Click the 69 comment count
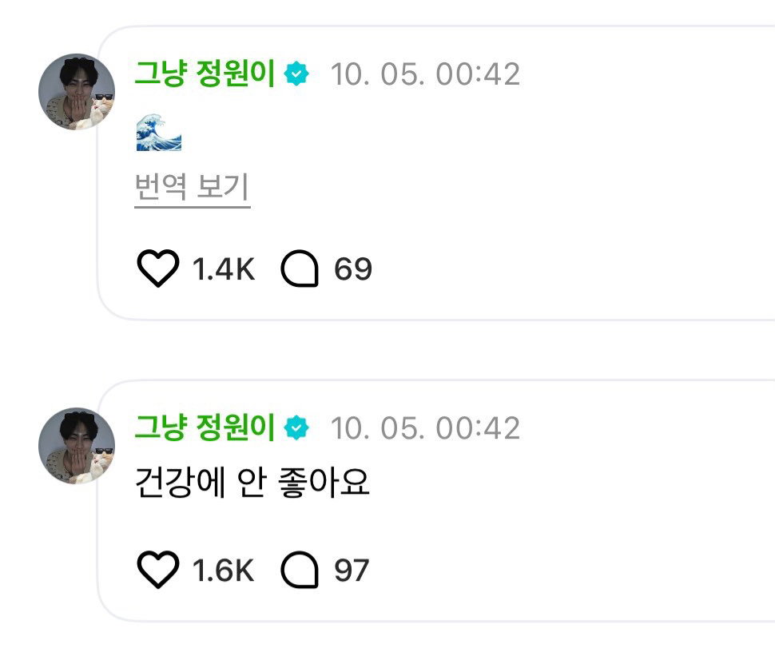The width and height of the screenshot is (775, 660). click(353, 269)
